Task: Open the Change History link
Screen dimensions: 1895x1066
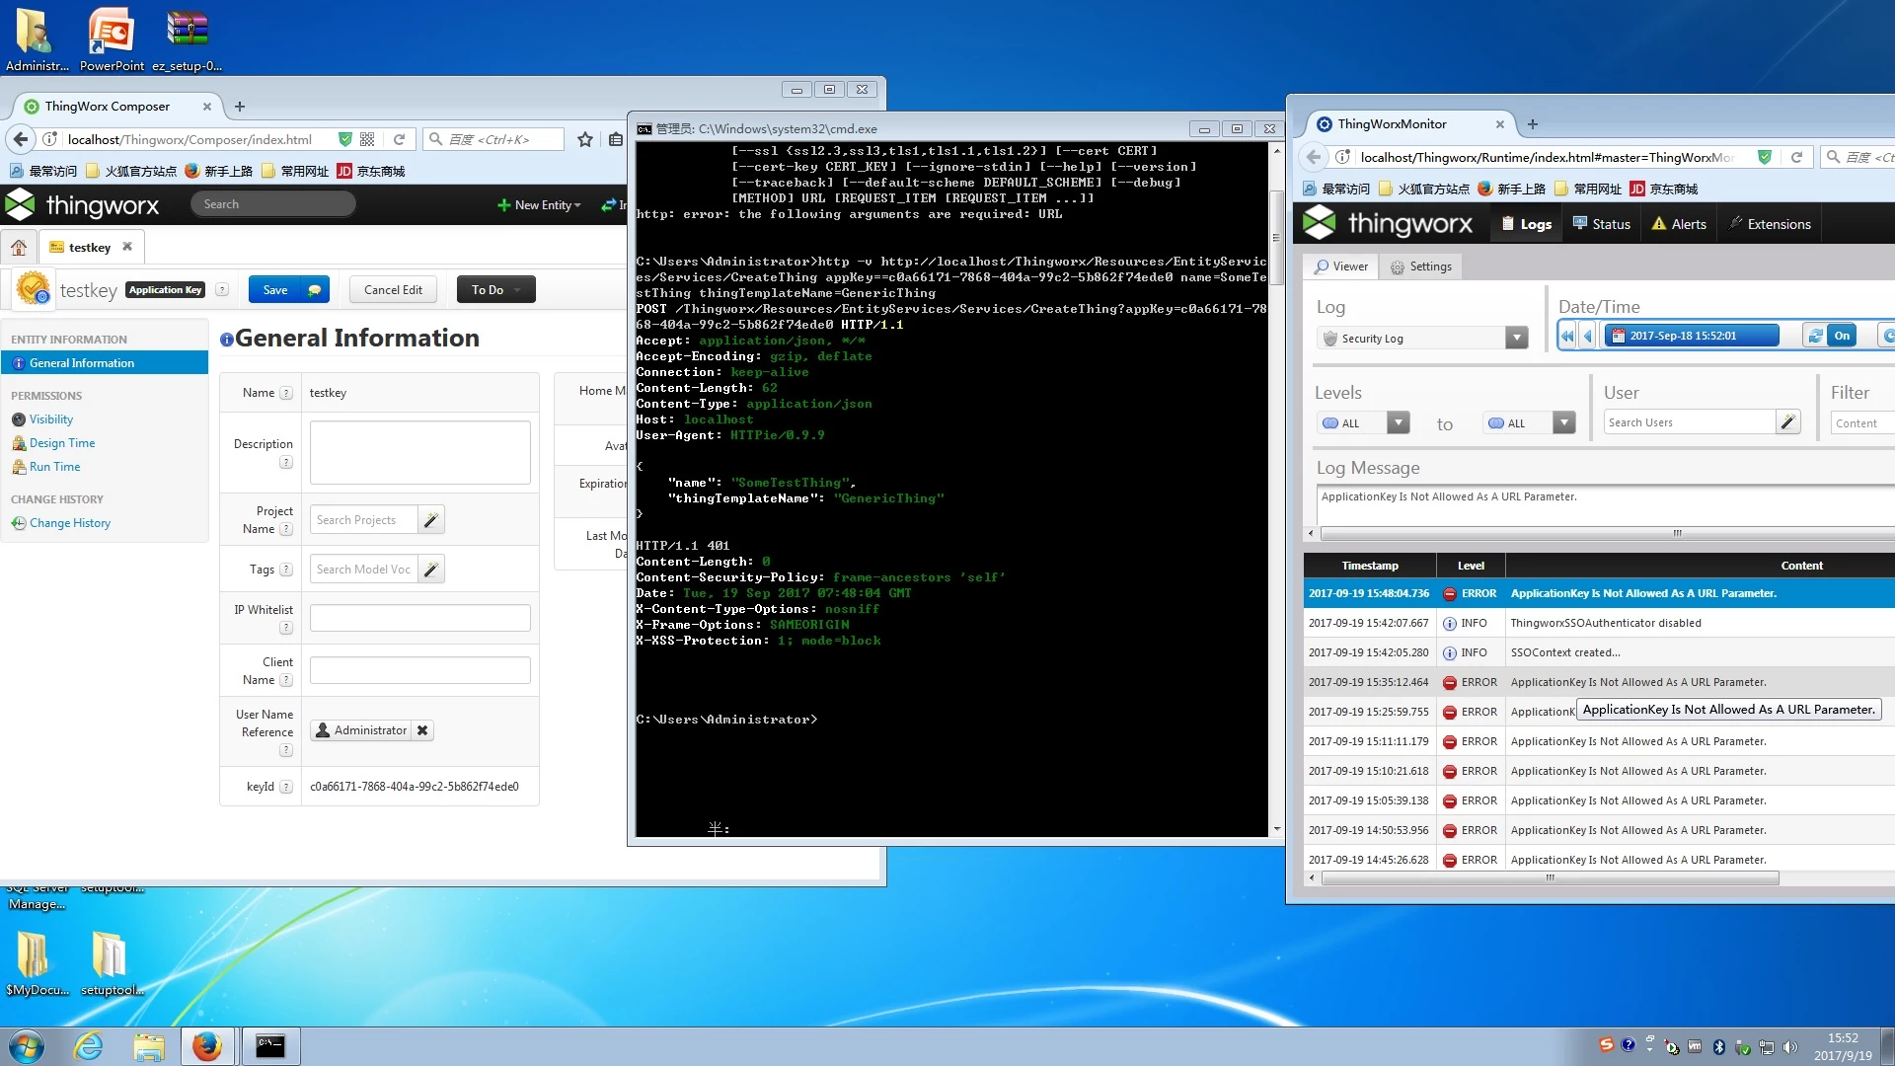Action: (69, 523)
